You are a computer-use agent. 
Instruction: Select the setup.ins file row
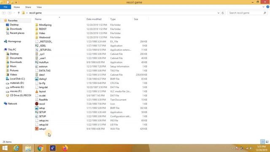click(x=91, y=120)
